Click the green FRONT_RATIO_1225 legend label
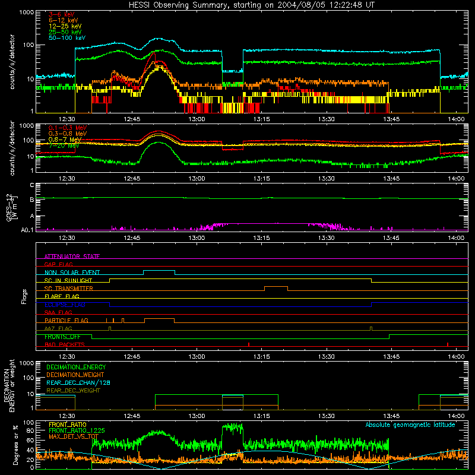The width and height of the screenshot is (475, 475). pyautogui.click(x=77, y=430)
